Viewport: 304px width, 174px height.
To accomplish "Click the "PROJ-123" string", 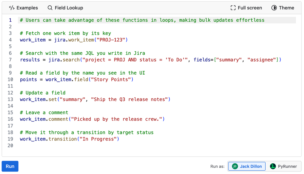I will tap(111, 40).
